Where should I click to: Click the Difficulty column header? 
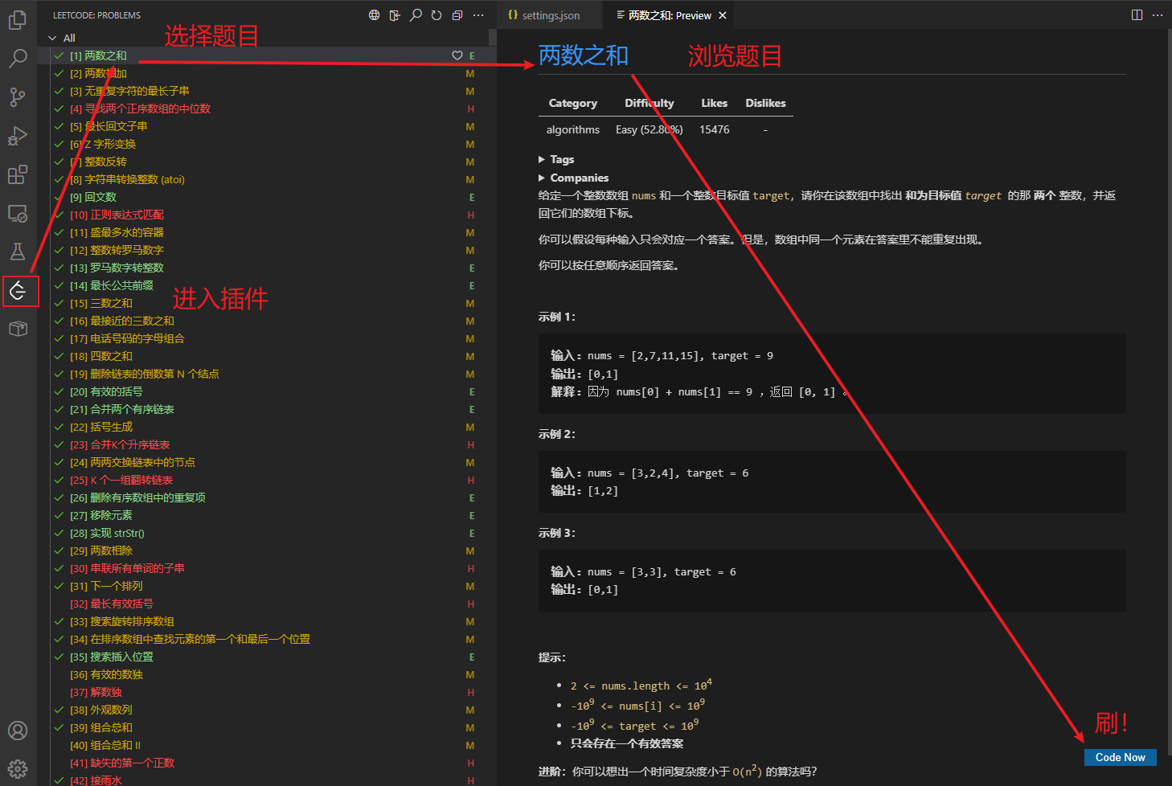coord(650,103)
